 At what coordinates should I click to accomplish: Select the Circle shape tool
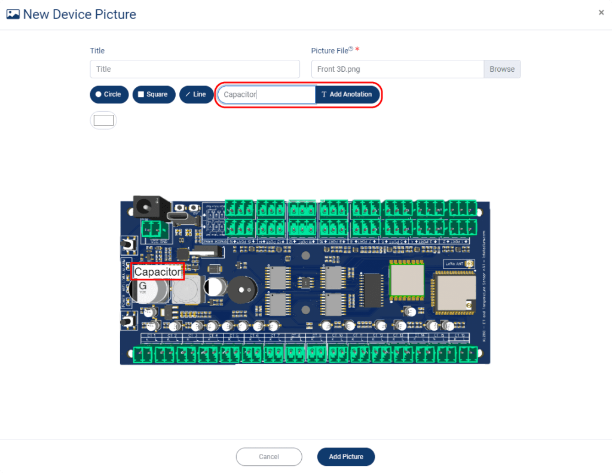click(x=109, y=94)
